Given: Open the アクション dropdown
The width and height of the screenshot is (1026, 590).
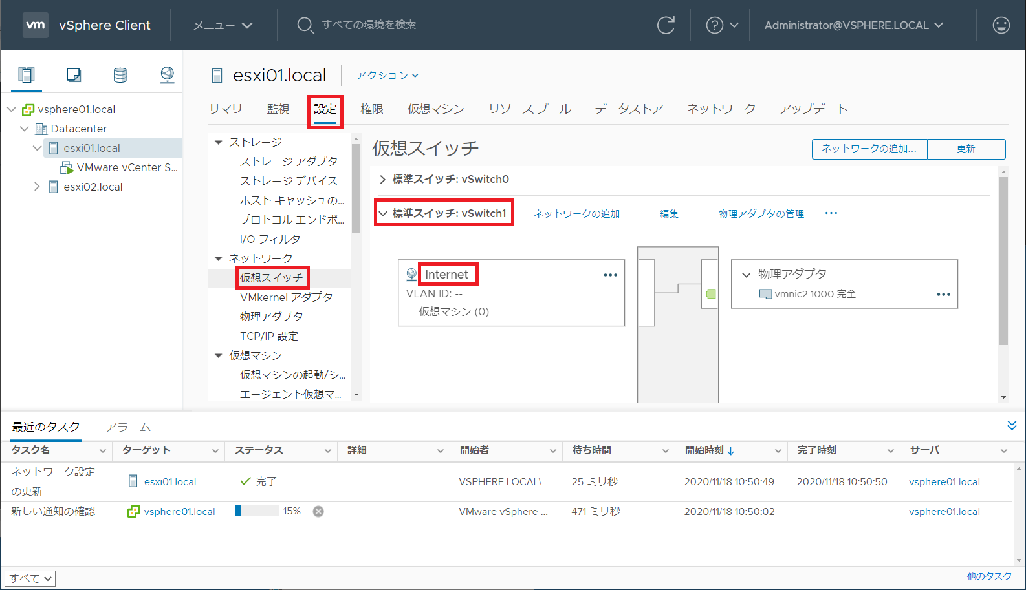Looking at the screenshot, I should [387, 76].
